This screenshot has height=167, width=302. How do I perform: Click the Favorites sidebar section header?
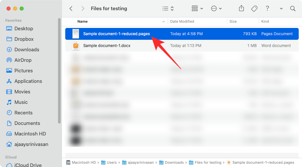tap(13, 20)
